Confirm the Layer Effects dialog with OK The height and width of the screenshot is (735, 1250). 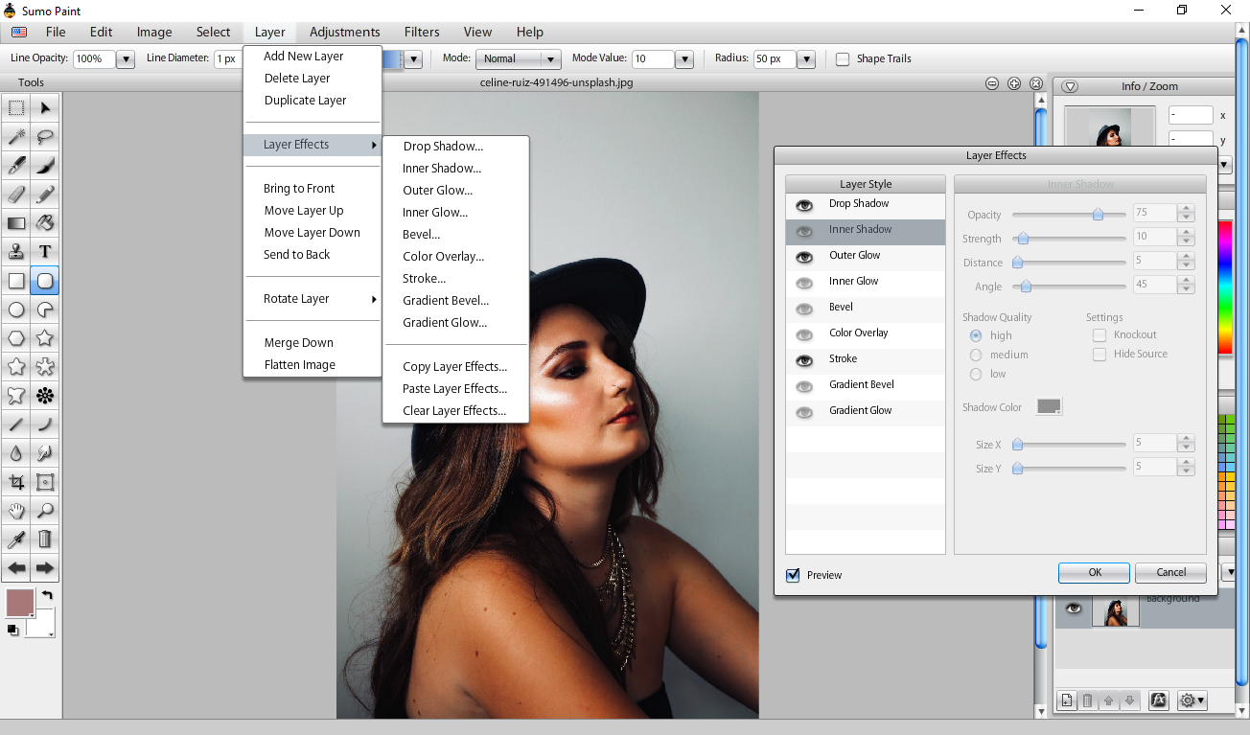pos(1093,572)
